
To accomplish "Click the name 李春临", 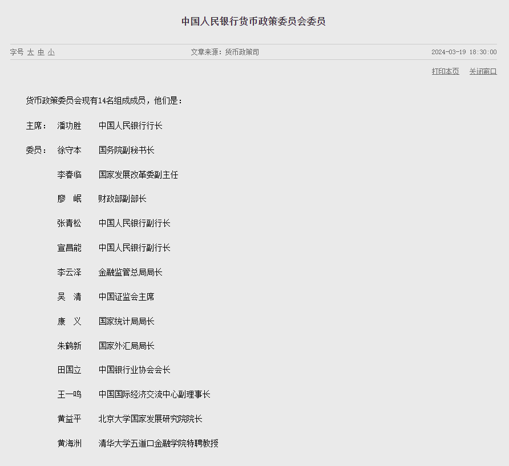I will pos(69,175).
